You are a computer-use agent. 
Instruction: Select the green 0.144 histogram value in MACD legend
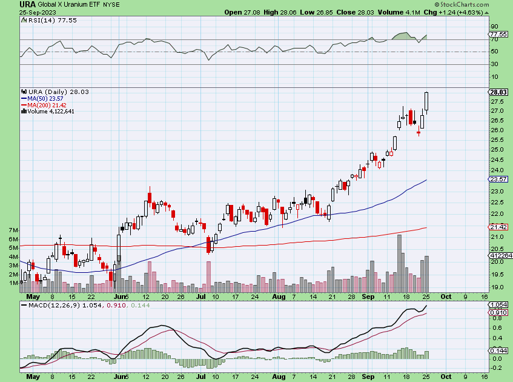pyautogui.click(x=141, y=306)
